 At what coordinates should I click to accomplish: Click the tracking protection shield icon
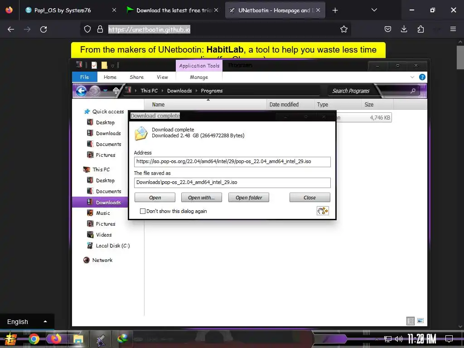click(x=87, y=29)
